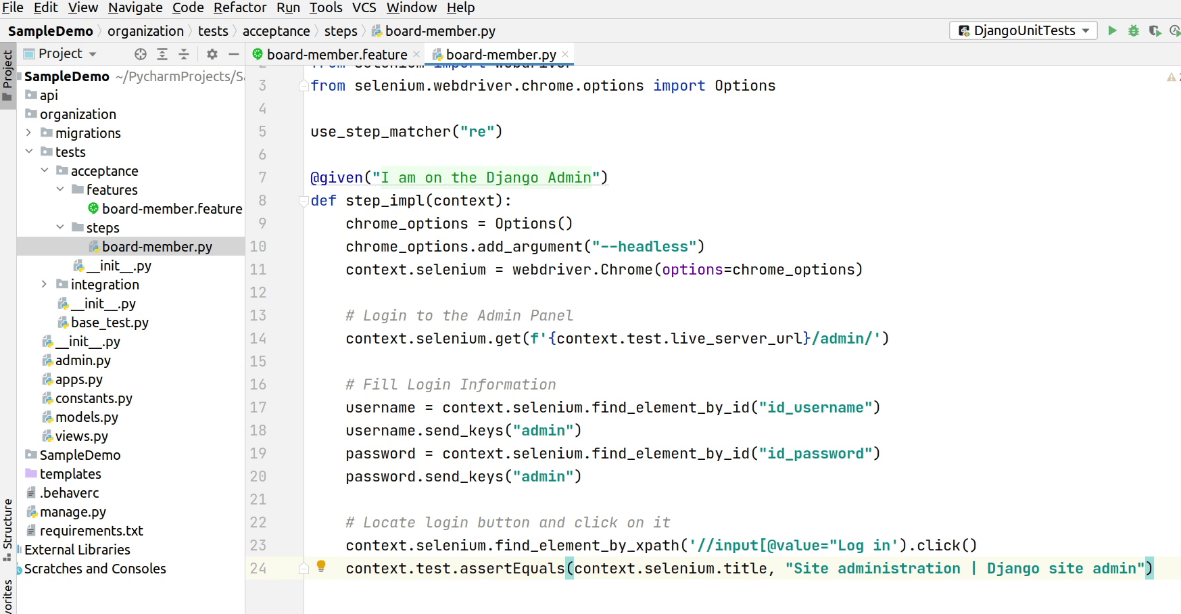This screenshot has width=1181, height=614.
Task: Click the acceptance breadcrumb
Action: (x=276, y=31)
